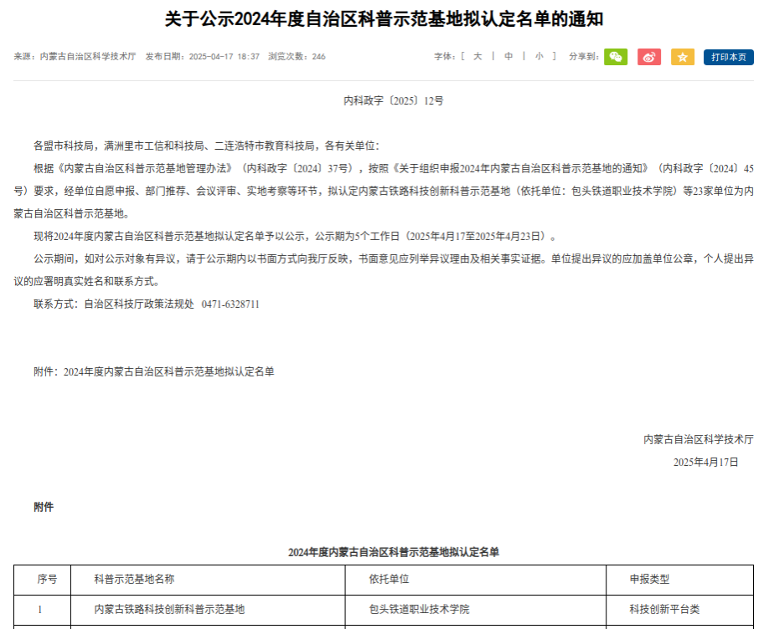Image resolution: width=764 pixels, height=629 pixels.
Task: Share the notice to Weibo
Action: 649,57
